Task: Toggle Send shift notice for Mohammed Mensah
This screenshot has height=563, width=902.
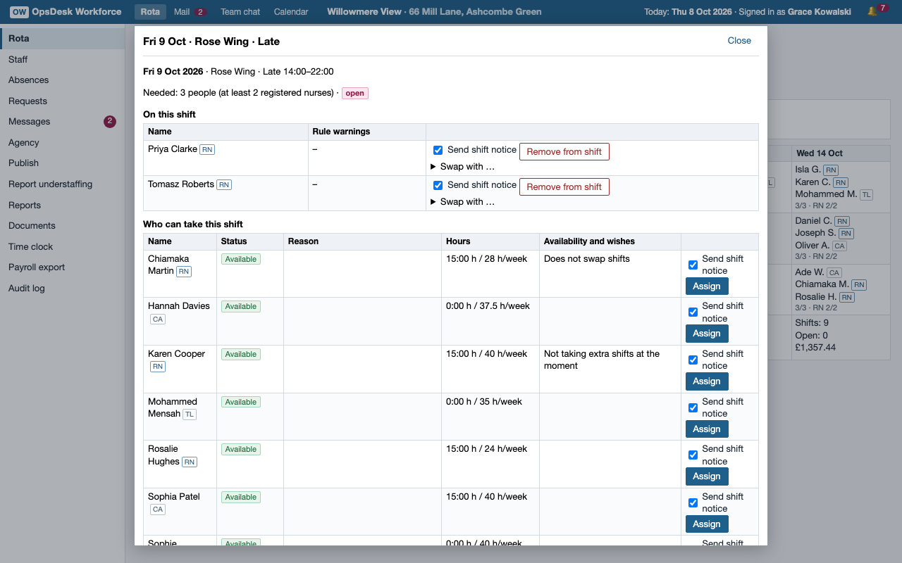Action: (x=693, y=408)
